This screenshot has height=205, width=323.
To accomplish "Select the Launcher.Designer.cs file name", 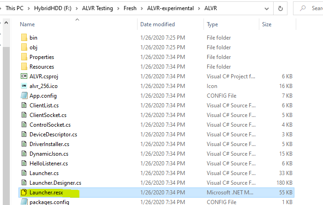I will tap(55, 183).
